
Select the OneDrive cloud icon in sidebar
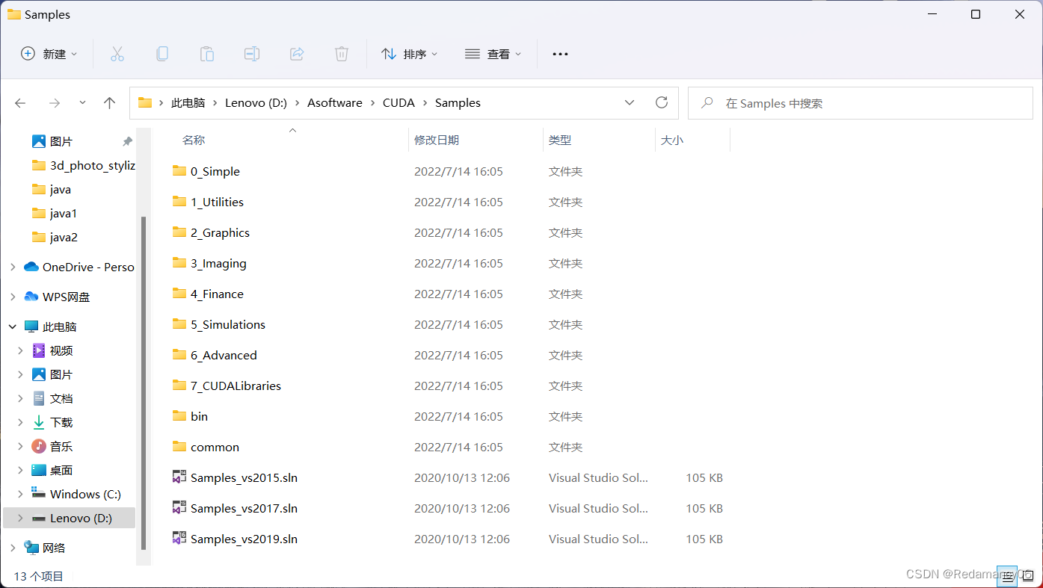tap(31, 267)
